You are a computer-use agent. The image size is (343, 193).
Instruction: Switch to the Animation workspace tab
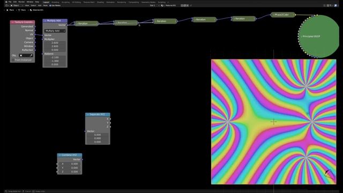coord(110,2)
